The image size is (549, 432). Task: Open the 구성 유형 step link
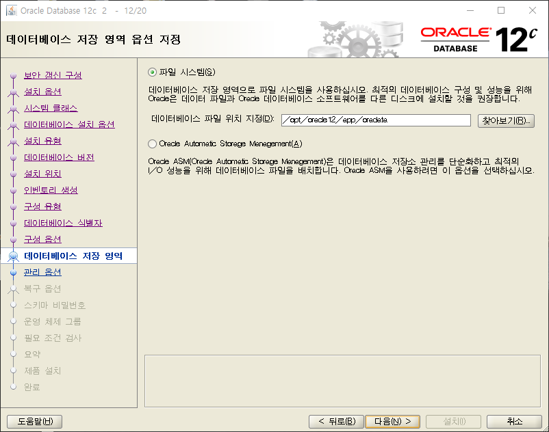pos(42,206)
